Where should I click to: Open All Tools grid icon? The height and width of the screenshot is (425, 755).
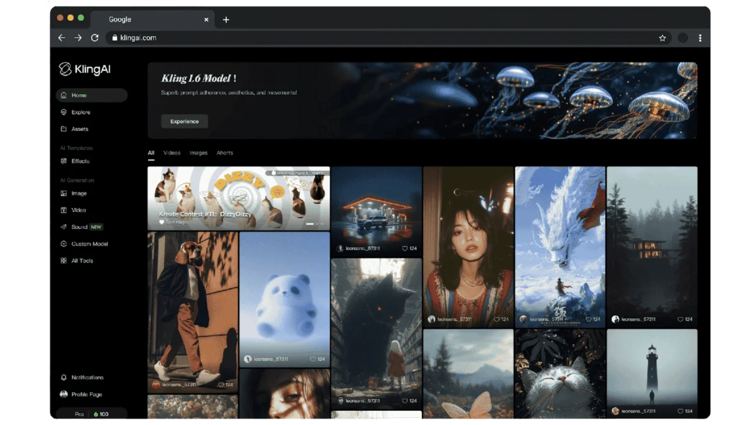(64, 260)
